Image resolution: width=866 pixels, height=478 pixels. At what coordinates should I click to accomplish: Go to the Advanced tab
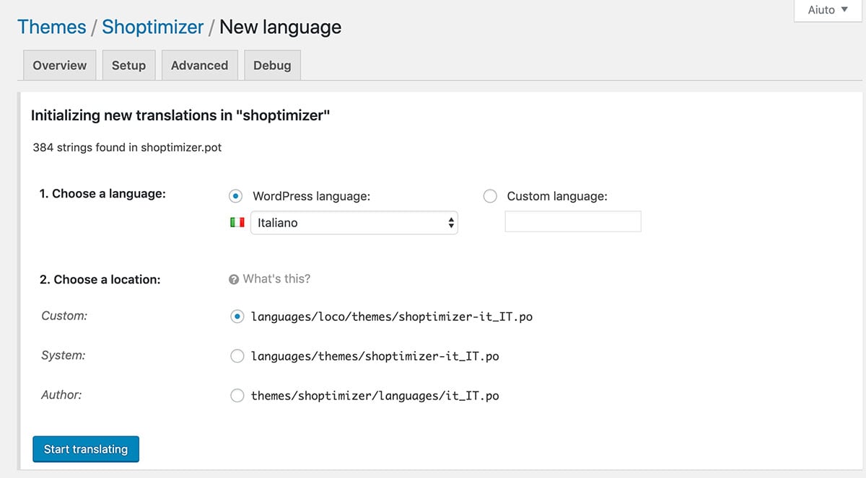pyautogui.click(x=199, y=65)
